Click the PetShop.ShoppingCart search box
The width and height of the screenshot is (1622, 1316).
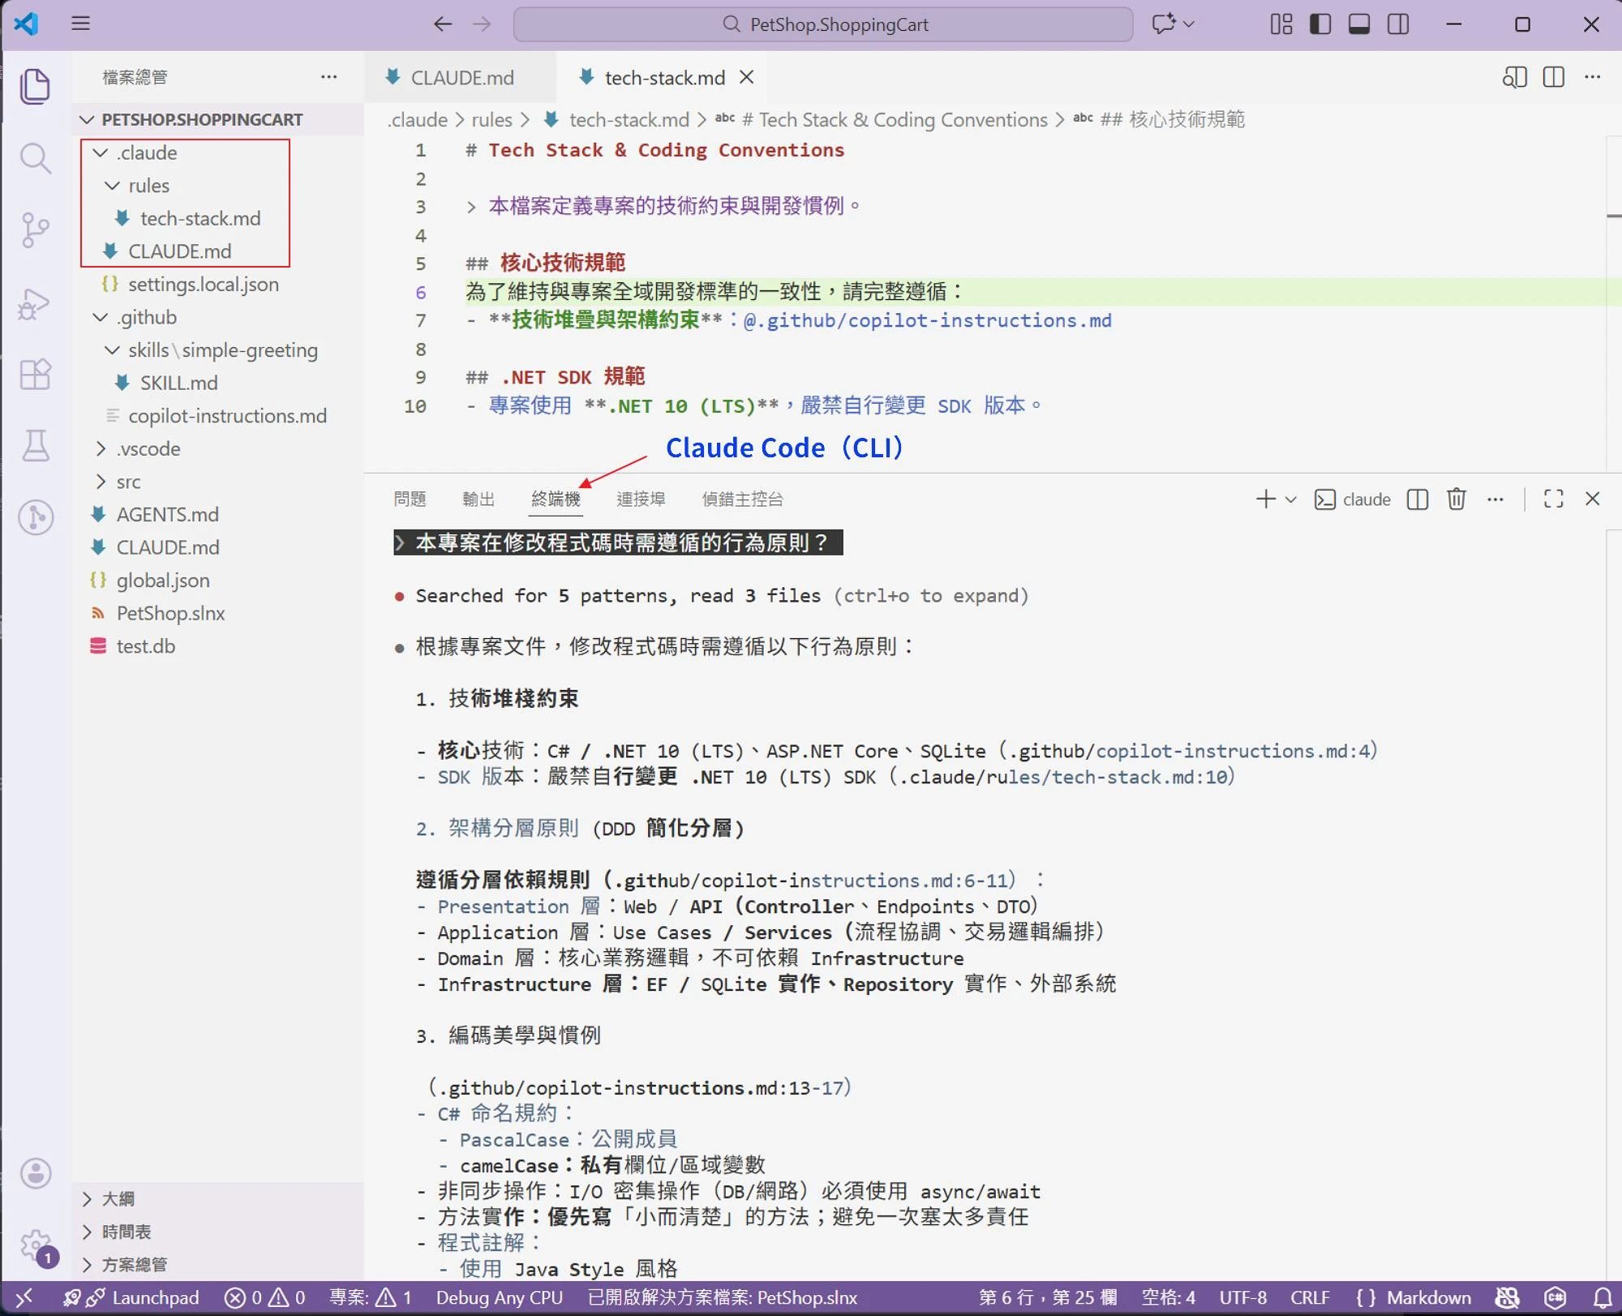tap(822, 24)
